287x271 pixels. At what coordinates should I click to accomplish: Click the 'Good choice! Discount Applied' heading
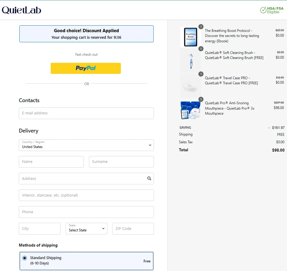pyautogui.click(x=87, y=31)
